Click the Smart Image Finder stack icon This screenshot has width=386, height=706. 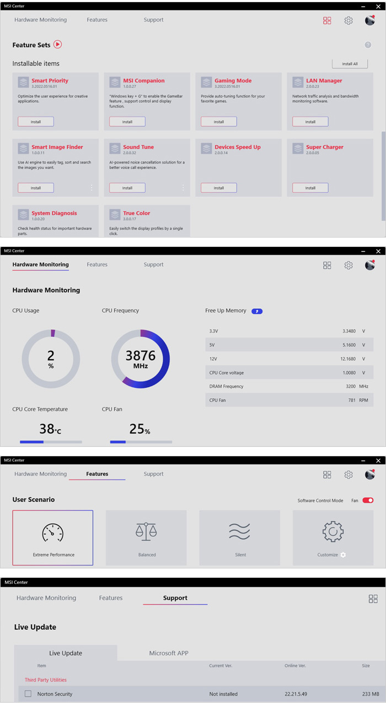coord(23,149)
